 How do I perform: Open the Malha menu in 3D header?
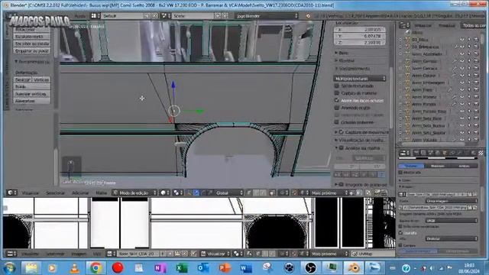(101, 193)
